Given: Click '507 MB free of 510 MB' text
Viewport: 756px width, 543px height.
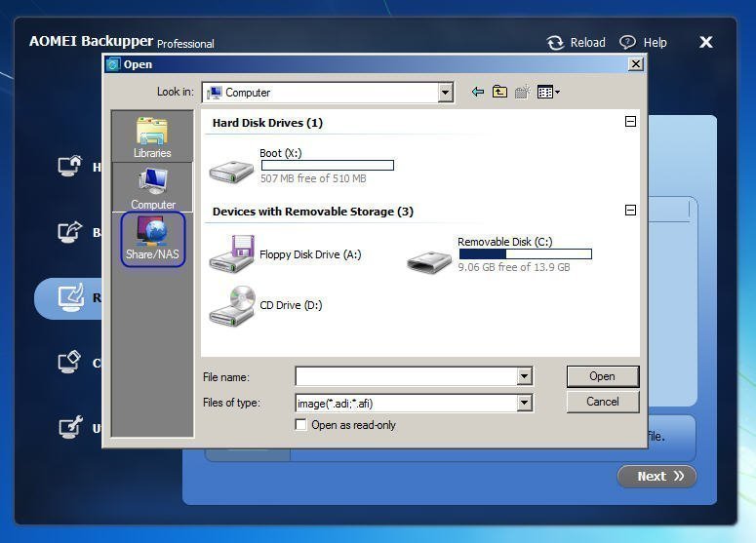Looking at the screenshot, I should (313, 178).
